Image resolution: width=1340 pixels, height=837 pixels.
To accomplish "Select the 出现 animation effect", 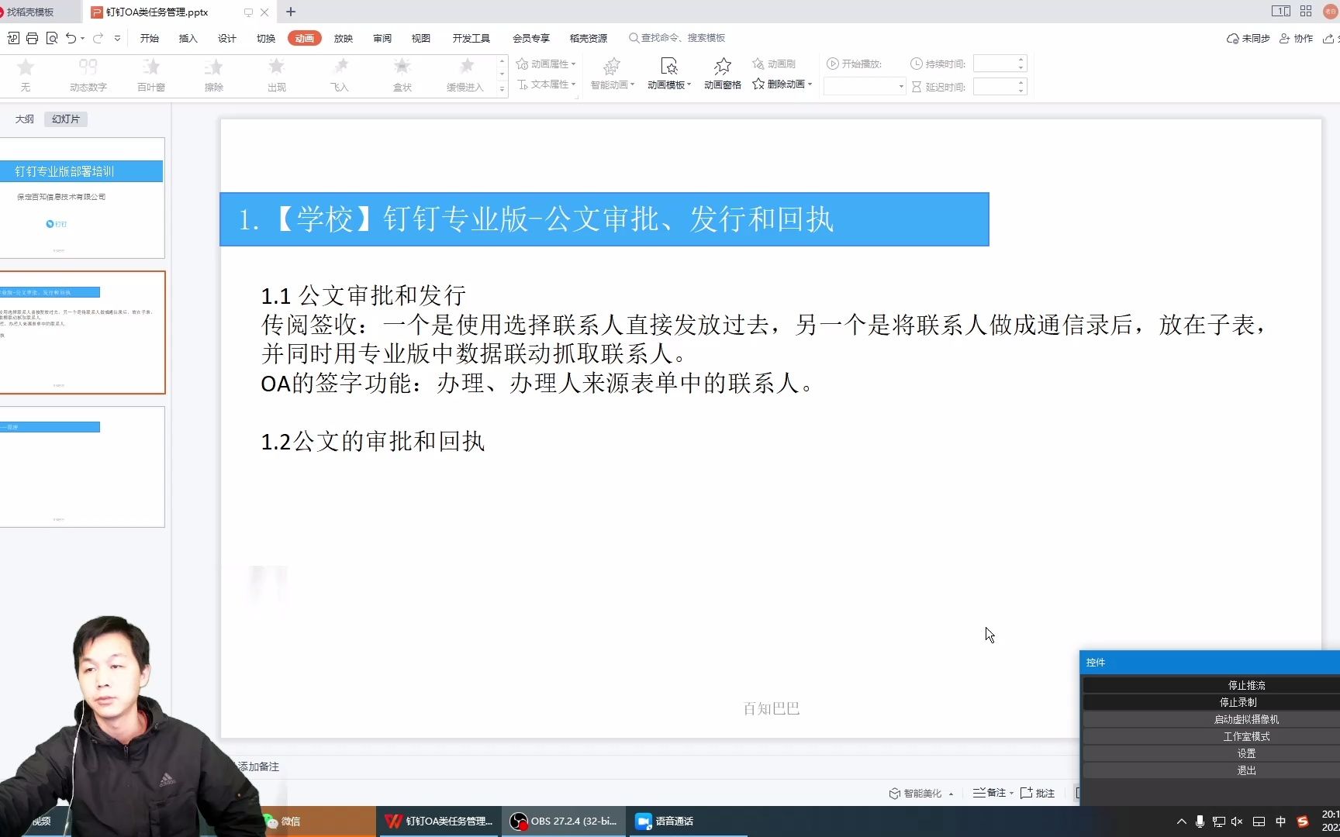I will [277, 75].
